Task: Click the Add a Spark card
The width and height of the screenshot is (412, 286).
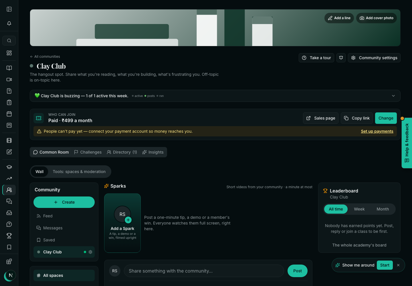Action: (122, 223)
